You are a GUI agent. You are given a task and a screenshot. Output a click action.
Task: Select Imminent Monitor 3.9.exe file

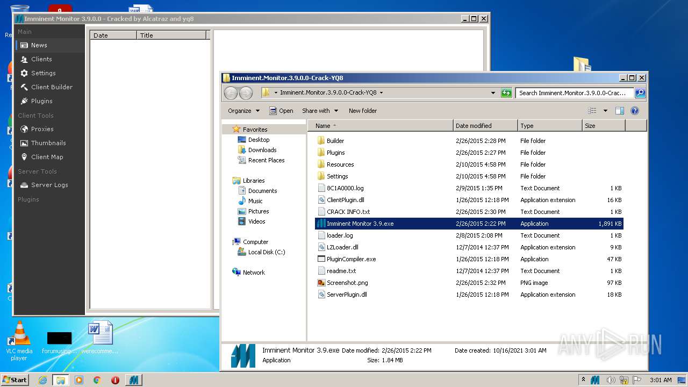469,224
